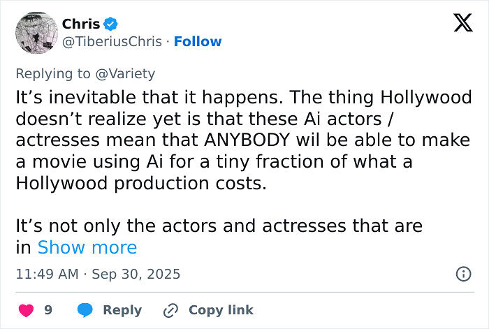Screen dimensions: 489x329
Task: Like the tweet with the heart icon
Action: 25,310
